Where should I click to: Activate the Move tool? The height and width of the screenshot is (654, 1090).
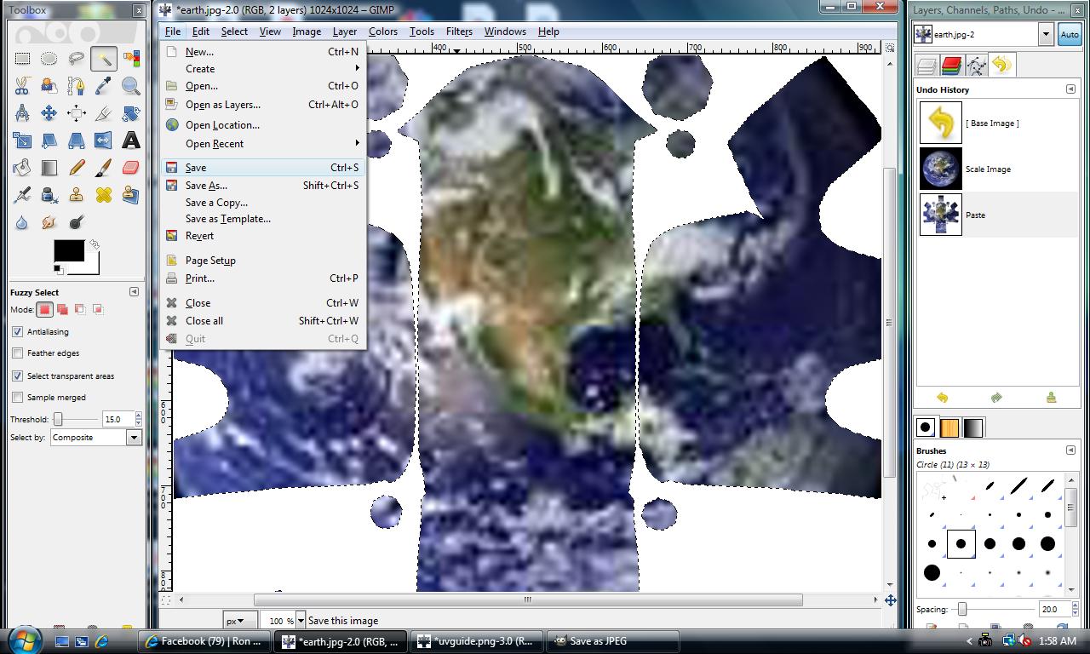49,113
